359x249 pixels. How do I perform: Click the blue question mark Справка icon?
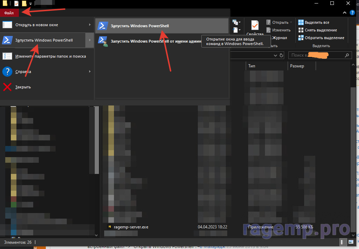tap(7, 72)
